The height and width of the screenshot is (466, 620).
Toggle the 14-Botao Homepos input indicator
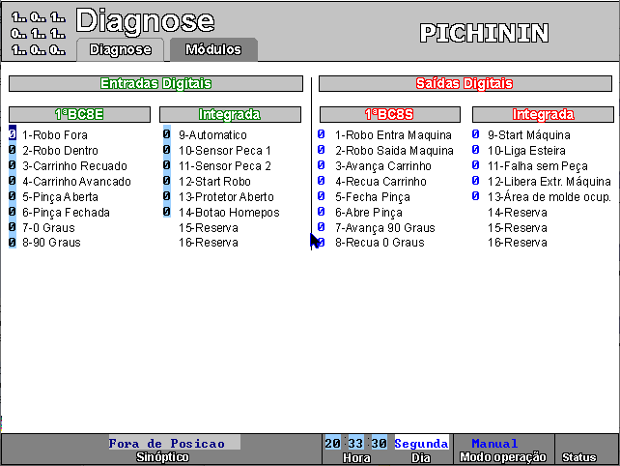click(166, 213)
